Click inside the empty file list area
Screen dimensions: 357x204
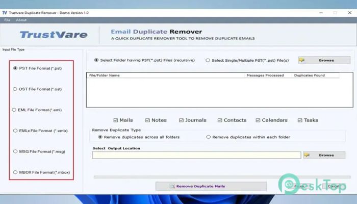[219, 92]
